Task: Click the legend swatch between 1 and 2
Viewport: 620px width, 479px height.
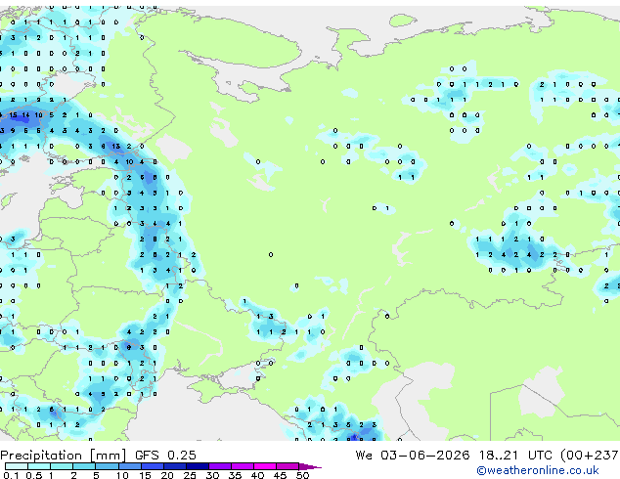Action: [x=62, y=466]
